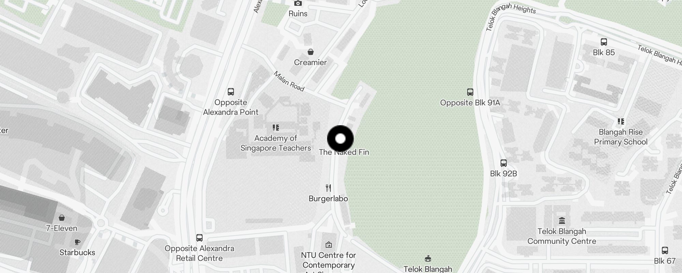The width and height of the screenshot is (682, 273).
Task: Select the Opposite Blk 91A bus stop icon
Action: (x=470, y=92)
